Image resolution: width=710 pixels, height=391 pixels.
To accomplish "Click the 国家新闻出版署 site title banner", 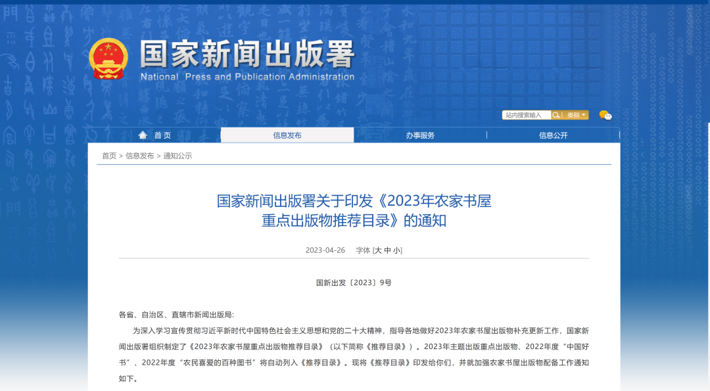I will (247, 54).
